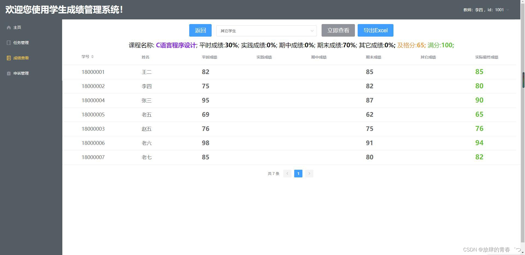
Task: Click 张三's final score 90
Action: coord(479,100)
